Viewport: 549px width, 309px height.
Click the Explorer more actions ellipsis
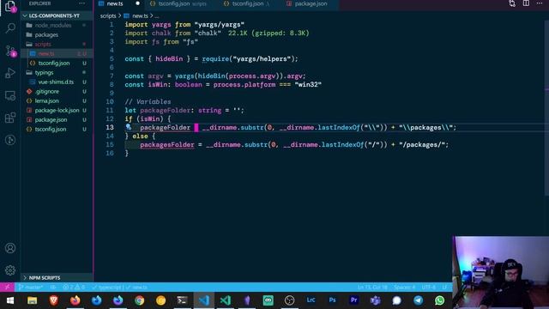tap(81, 3)
